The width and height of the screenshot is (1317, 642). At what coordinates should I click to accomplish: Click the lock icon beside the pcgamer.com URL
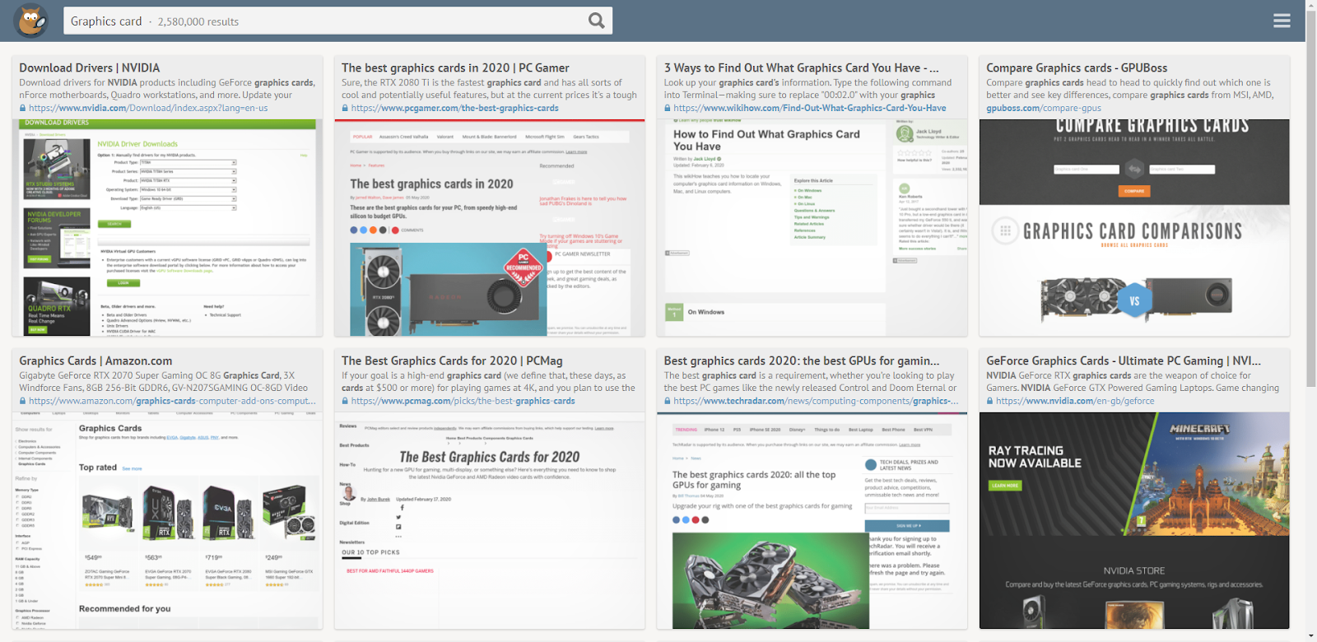pyautogui.click(x=346, y=108)
